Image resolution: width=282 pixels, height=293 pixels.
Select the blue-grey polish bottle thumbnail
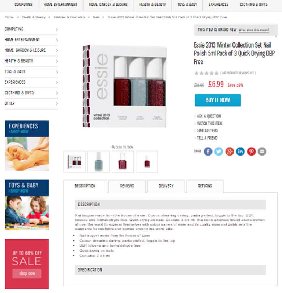(x=98, y=162)
